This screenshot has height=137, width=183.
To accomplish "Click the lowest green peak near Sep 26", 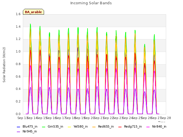I will pos(145,45).
